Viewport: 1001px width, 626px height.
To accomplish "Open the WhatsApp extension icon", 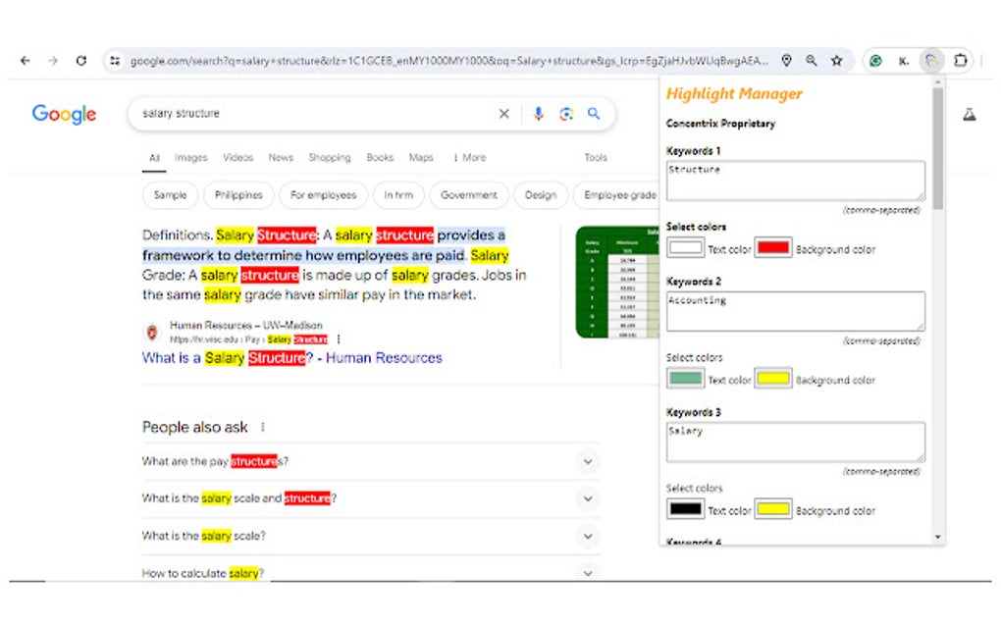I will 874,60.
